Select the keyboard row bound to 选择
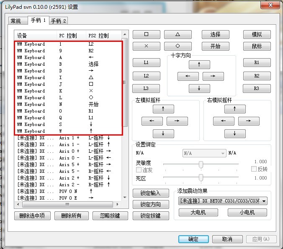 [68, 64]
